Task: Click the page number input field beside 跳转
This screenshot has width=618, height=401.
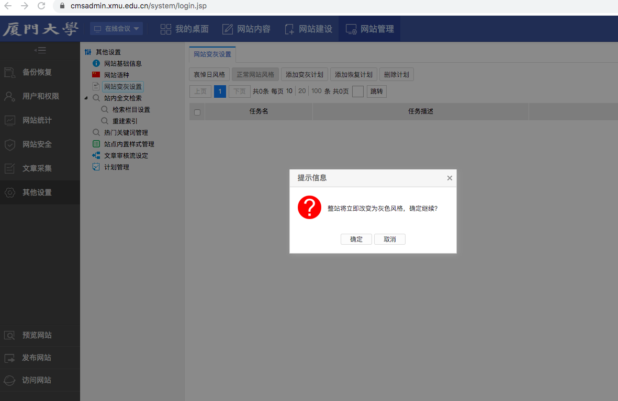Action: pos(358,91)
